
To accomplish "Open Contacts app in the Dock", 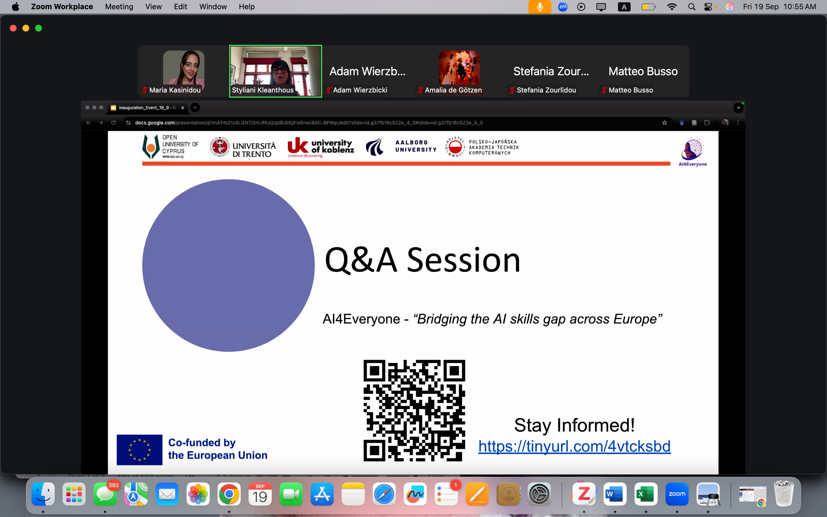I will pos(508,494).
